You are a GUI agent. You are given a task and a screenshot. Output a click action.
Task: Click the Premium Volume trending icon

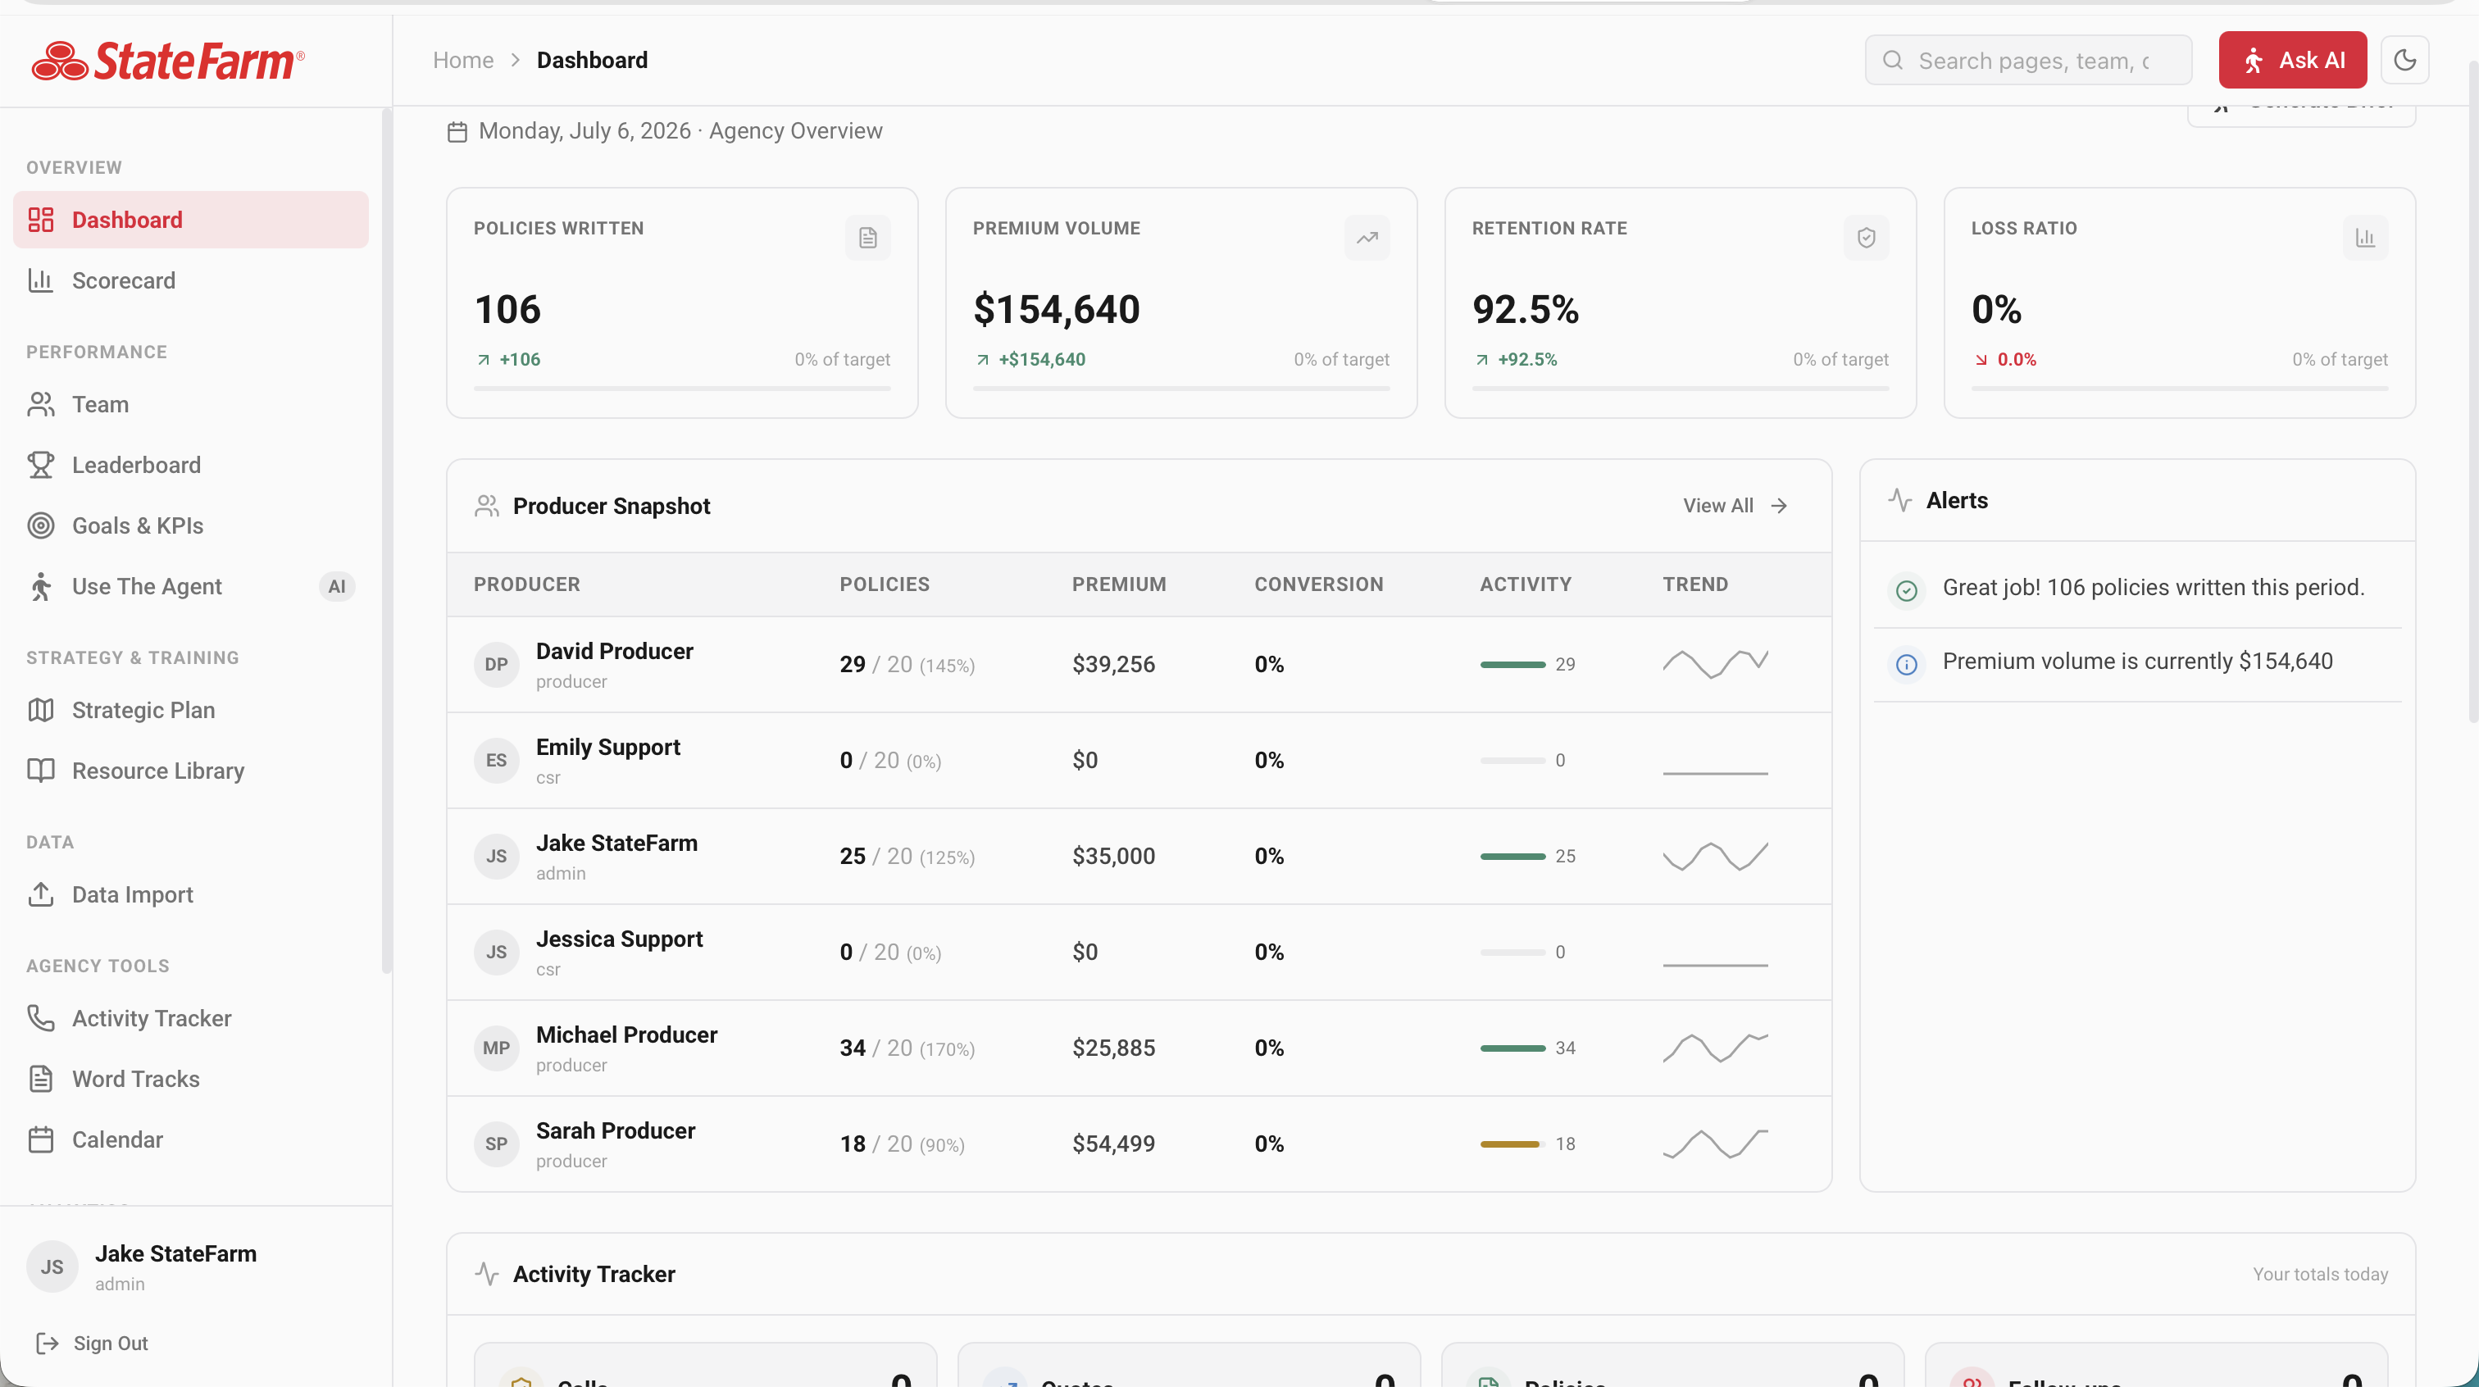[1367, 237]
